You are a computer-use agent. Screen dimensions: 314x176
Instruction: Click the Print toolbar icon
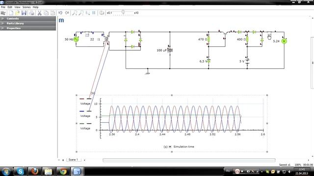31,13
